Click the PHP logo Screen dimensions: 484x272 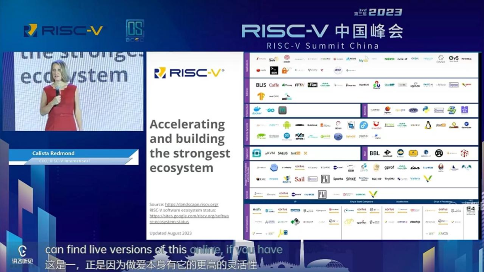coord(413,110)
